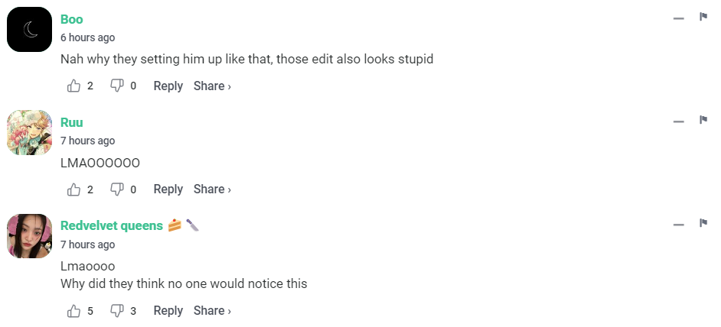Reply to Boo's comment
The image size is (721, 327).
(x=168, y=86)
